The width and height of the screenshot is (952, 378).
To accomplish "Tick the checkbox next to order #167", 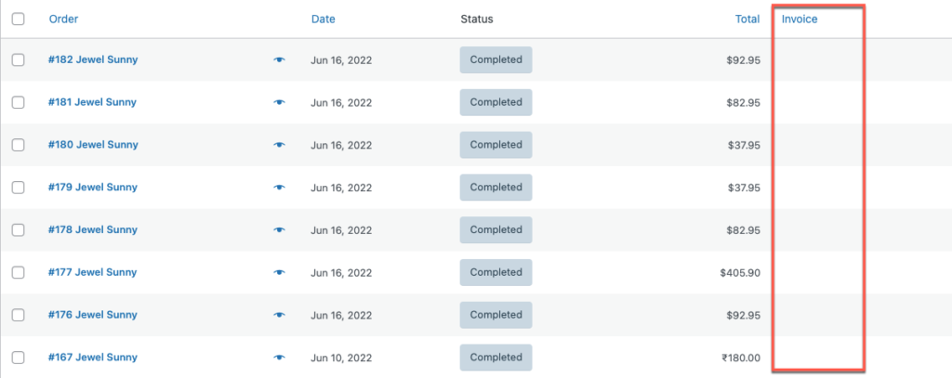I will point(18,358).
